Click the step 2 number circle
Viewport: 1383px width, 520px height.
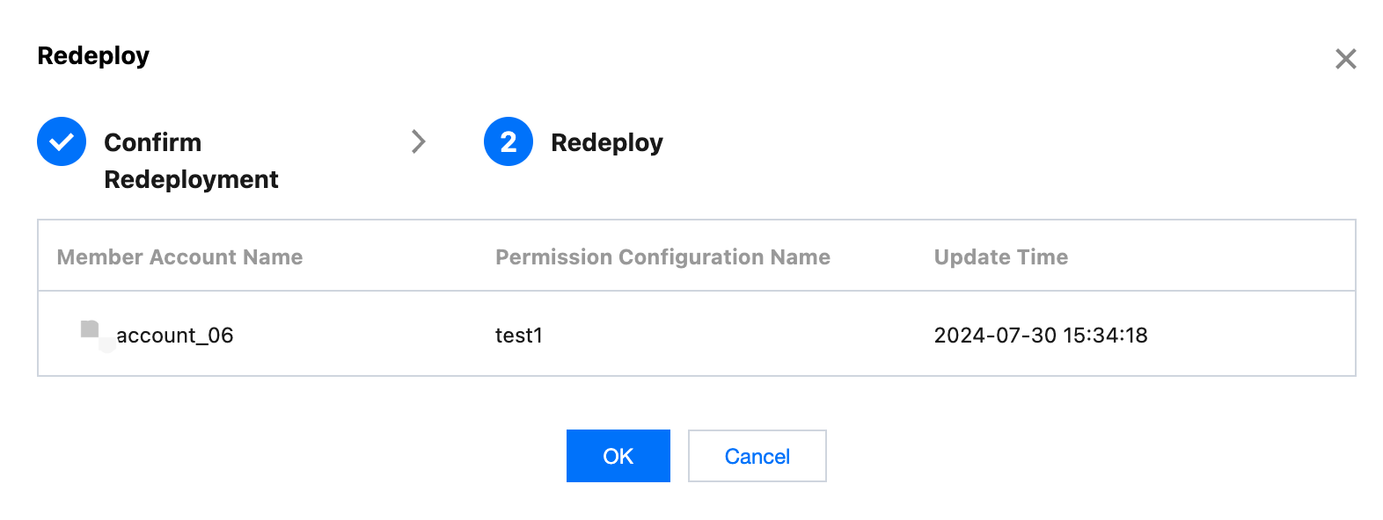tap(509, 141)
